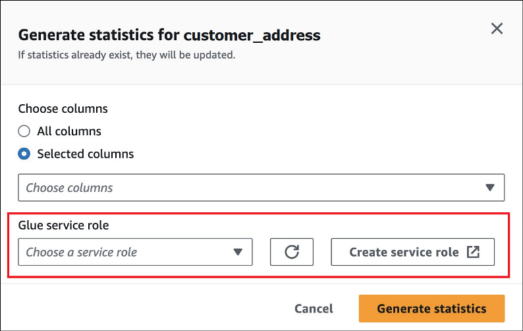The image size is (523, 331).
Task: Click the "If statistics already exist" subtitle text
Action: pyautogui.click(x=126, y=55)
